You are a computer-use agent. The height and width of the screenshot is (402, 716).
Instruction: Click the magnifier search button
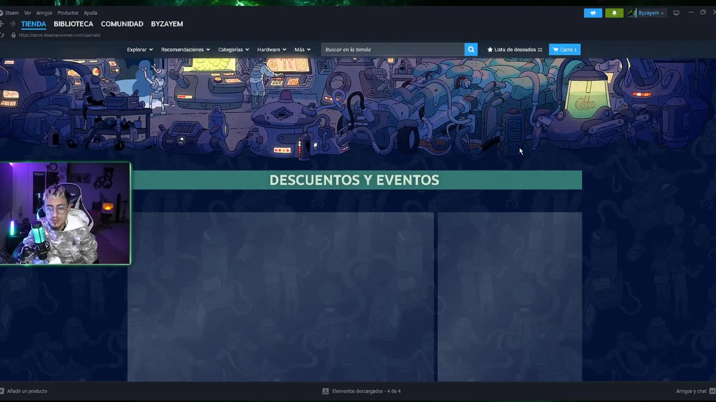click(x=471, y=50)
